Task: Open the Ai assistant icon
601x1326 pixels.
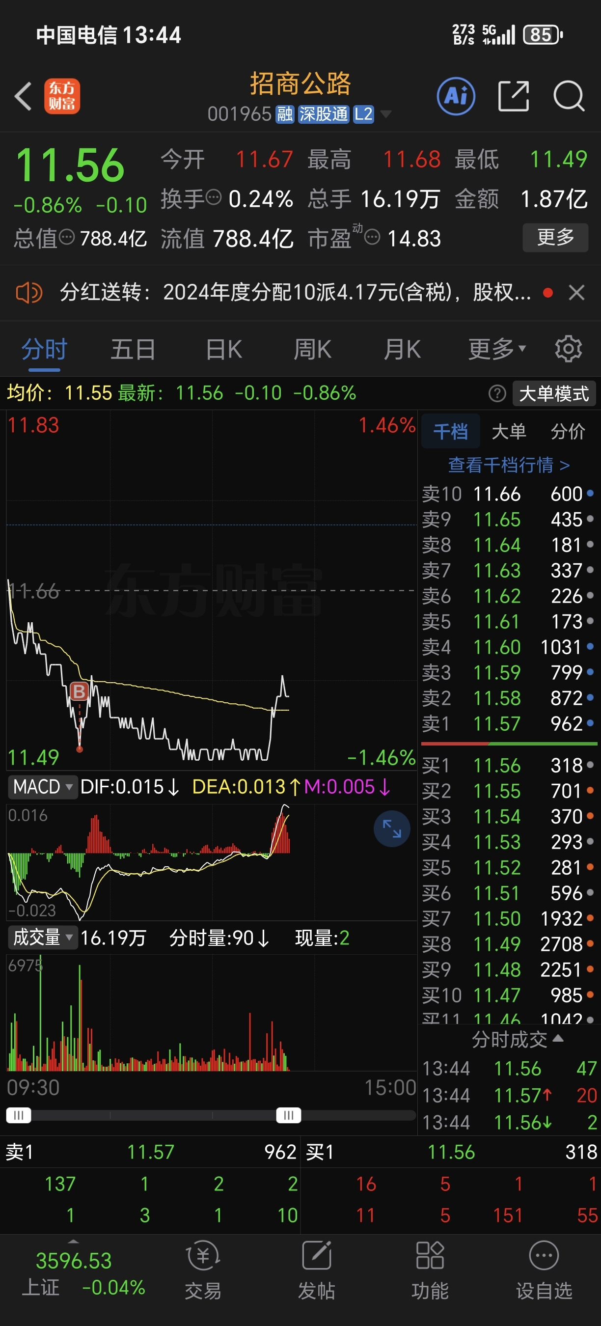Action: [x=456, y=96]
